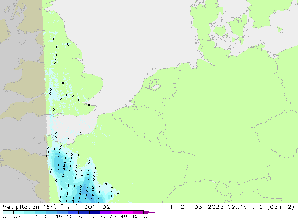Click the legend label '0.5'
298x218 pixels.
(16, 216)
